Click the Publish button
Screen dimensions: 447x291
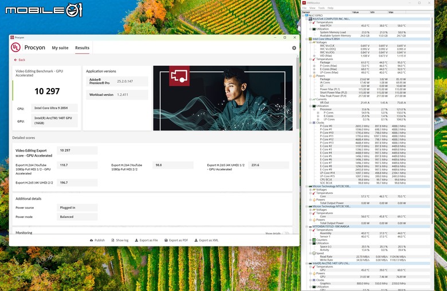pyautogui.click(x=97, y=240)
